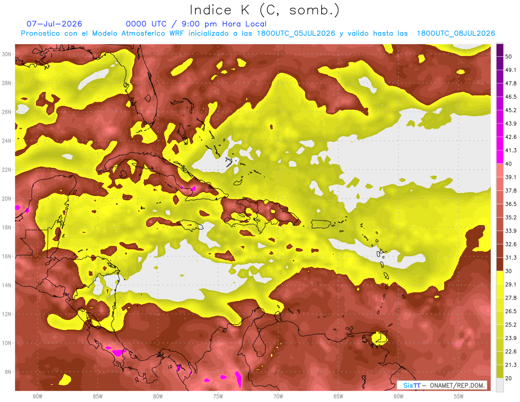The height and width of the screenshot is (402, 520).
Task: Click the SisΠ ONAMET/REP.DOM. logo box
Action: click(x=442, y=385)
